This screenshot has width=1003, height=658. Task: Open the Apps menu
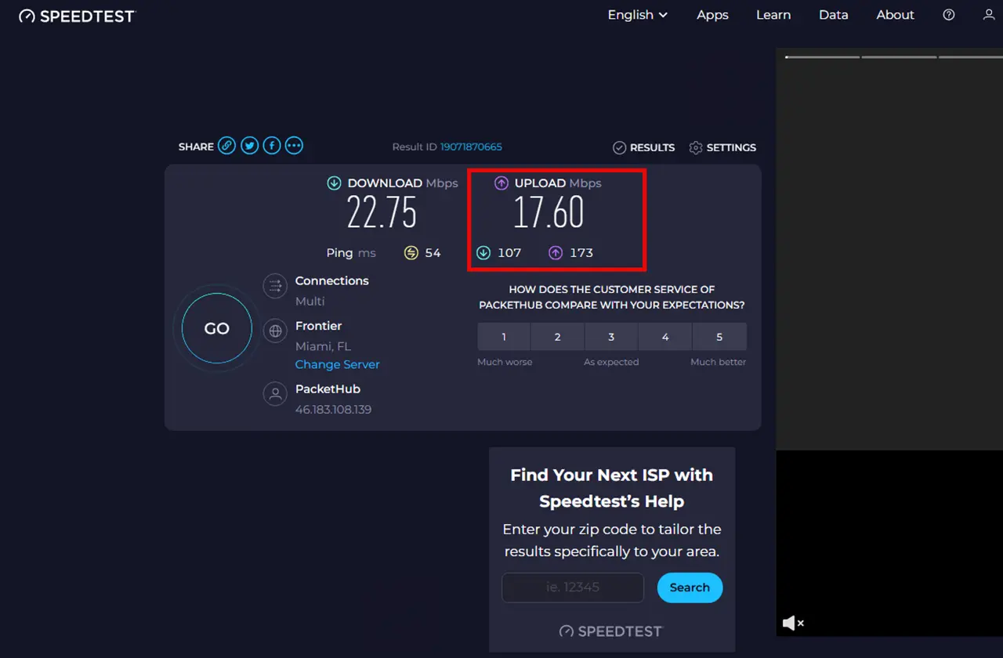tap(712, 15)
